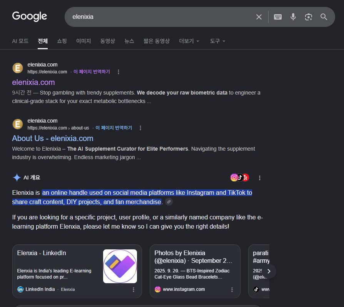The image size is (344, 307).
Task: Submit search with the magnifying glass icon
Action: 324,17
